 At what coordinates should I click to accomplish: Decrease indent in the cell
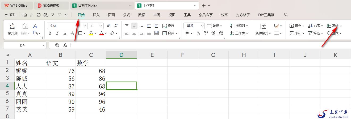tap(149, 26)
